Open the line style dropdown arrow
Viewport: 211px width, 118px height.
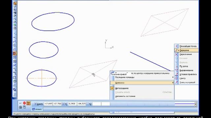pyautogui.click(x=196, y=104)
